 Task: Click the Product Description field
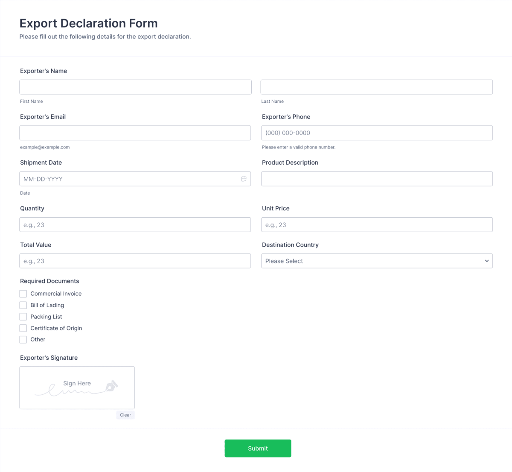coord(377,179)
